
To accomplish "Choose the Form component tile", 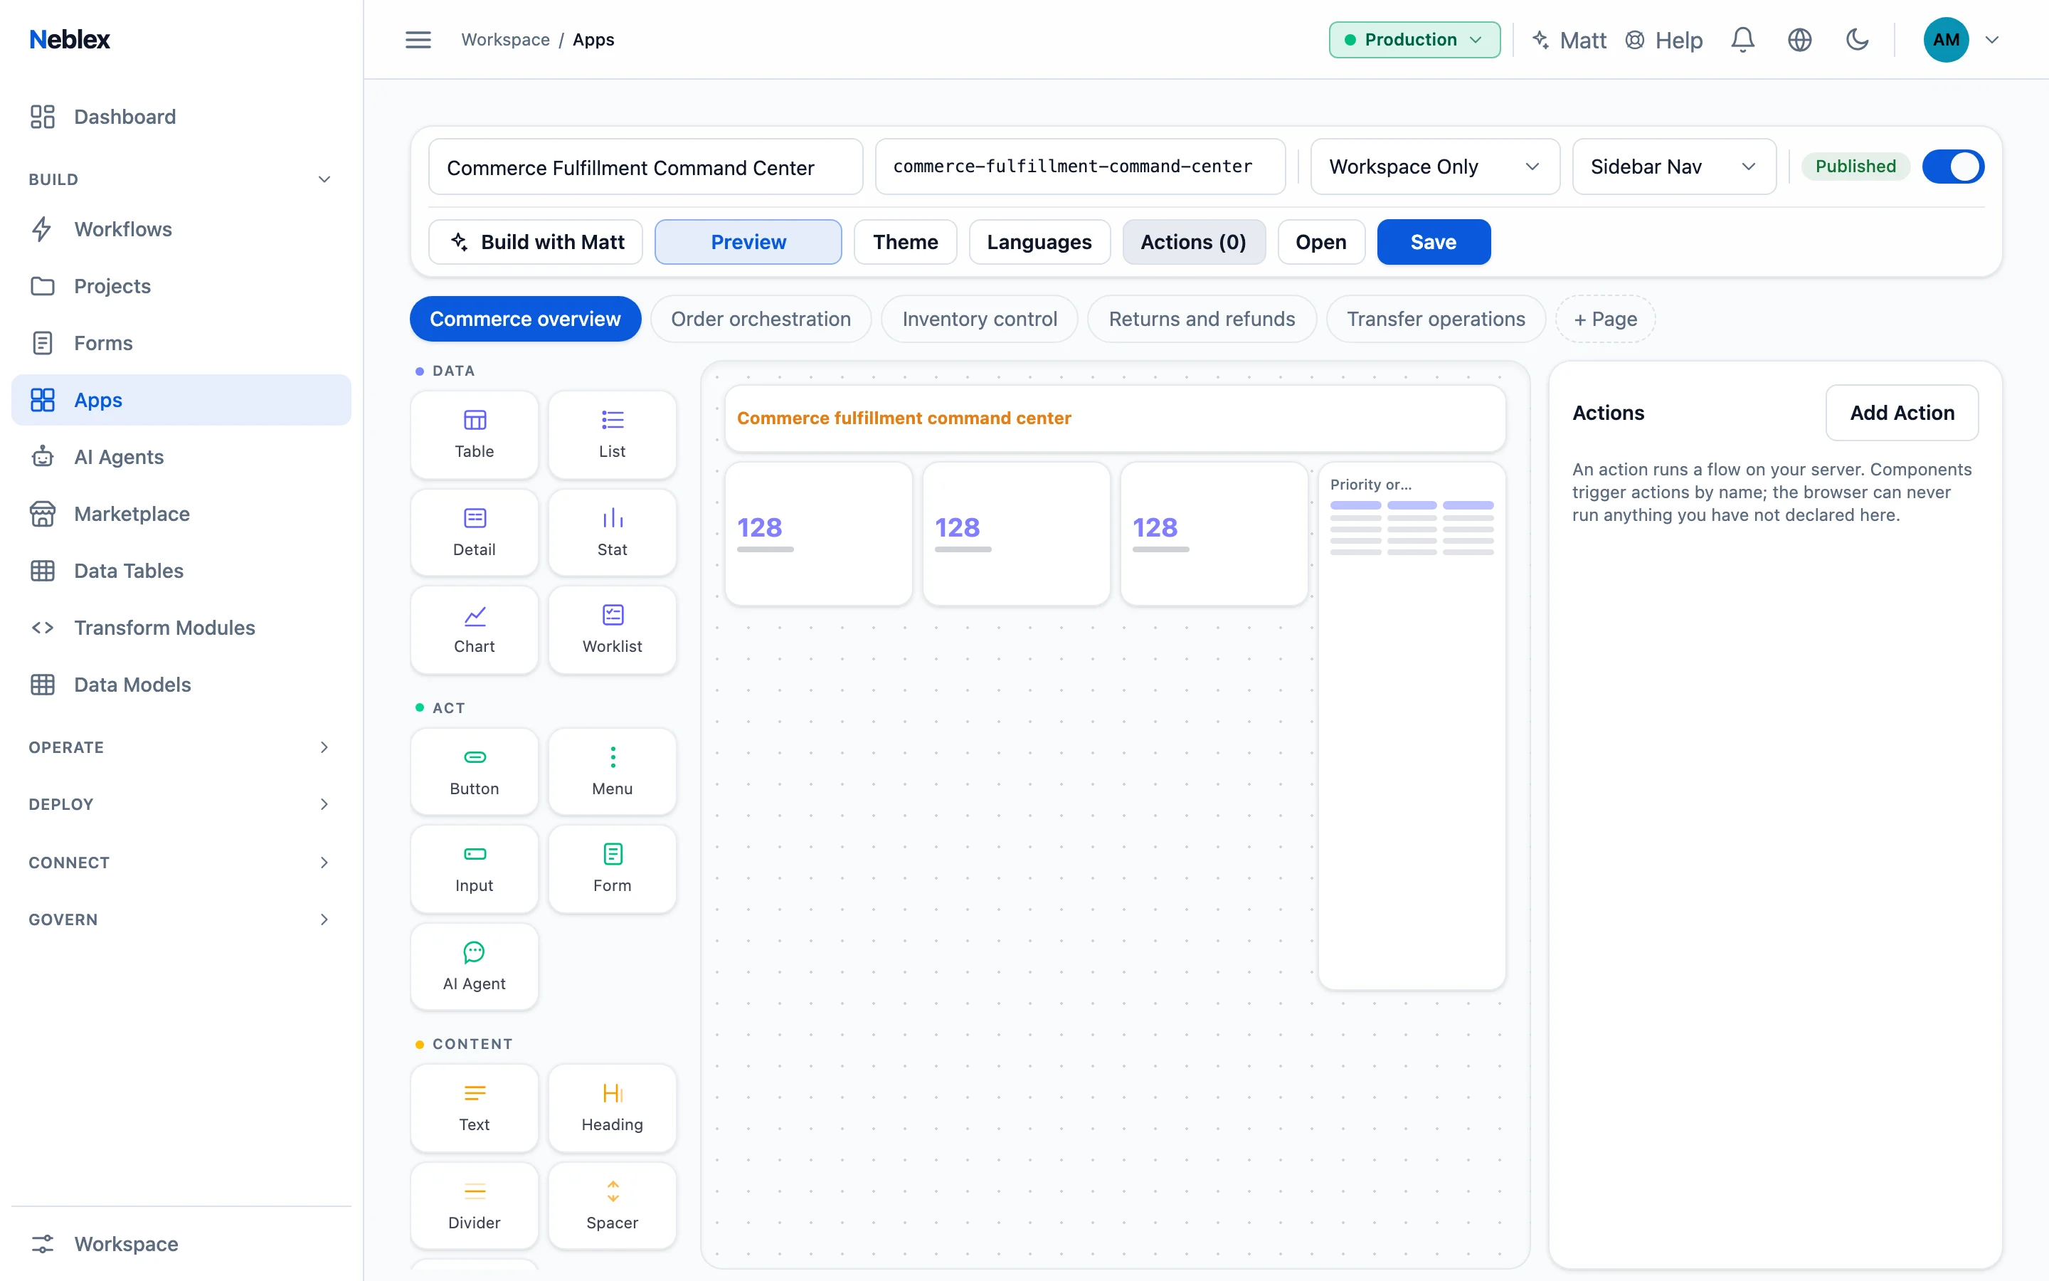I will (612, 869).
